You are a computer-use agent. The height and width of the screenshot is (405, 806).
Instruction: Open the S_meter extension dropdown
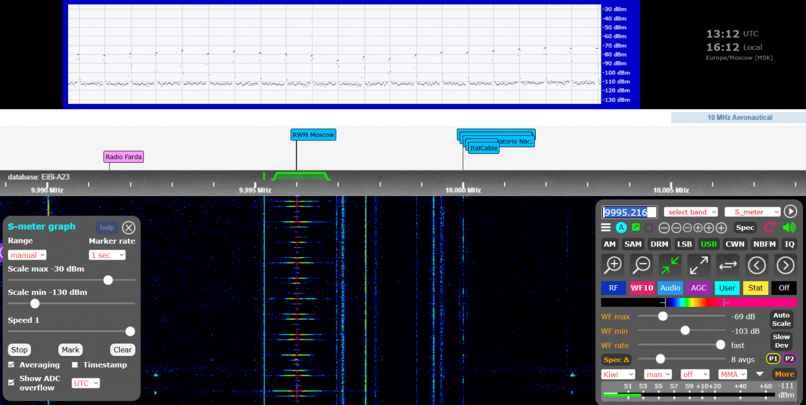click(x=753, y=212)
